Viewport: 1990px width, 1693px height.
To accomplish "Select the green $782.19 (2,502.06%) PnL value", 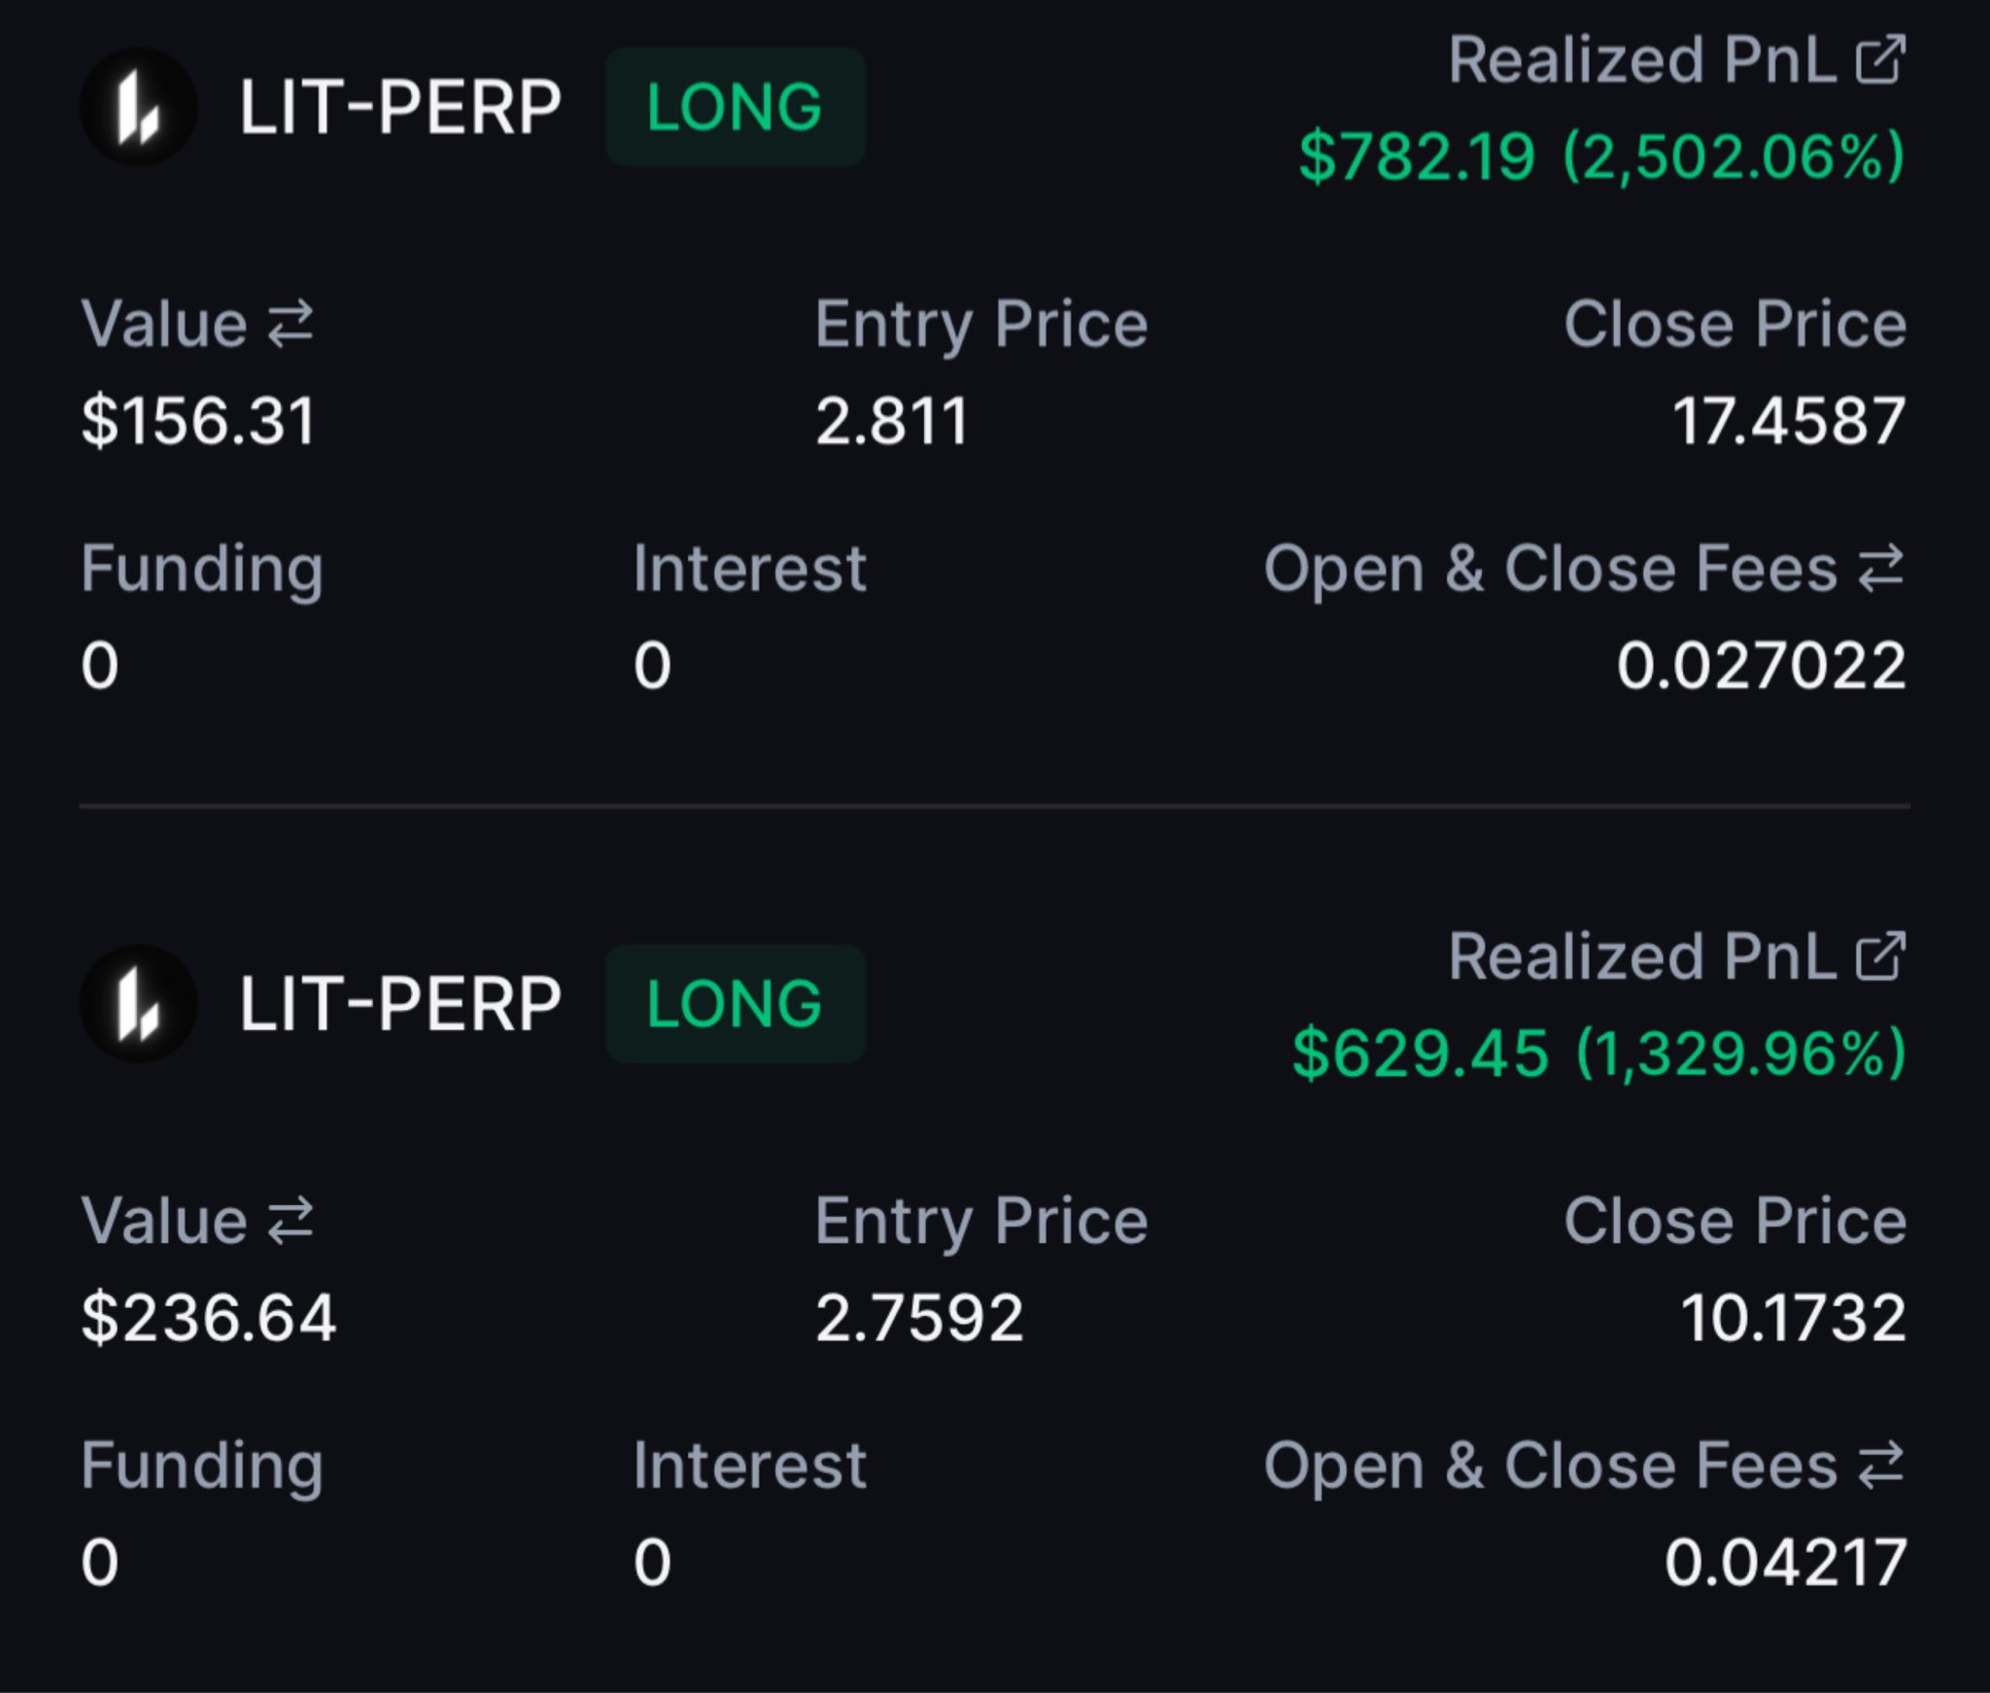I will click(1601, 156).
